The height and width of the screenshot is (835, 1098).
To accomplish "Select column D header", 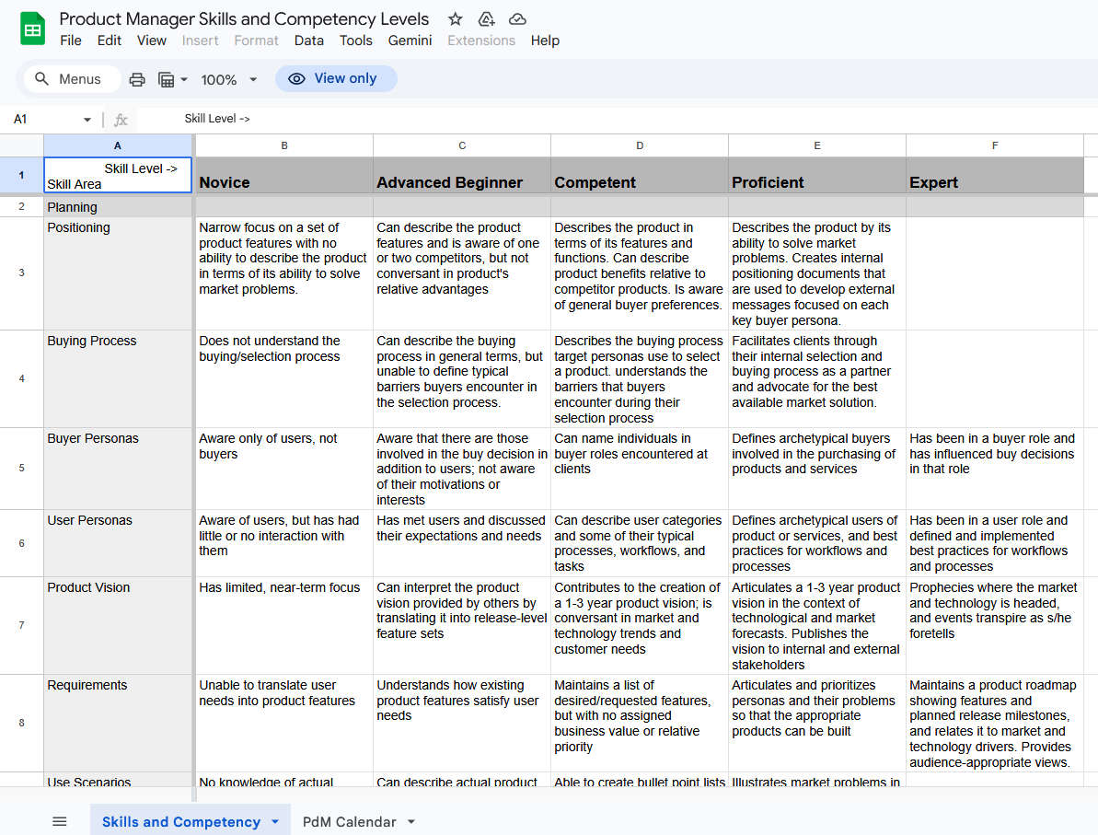I will pyautogui.click(x=640, y=145).
